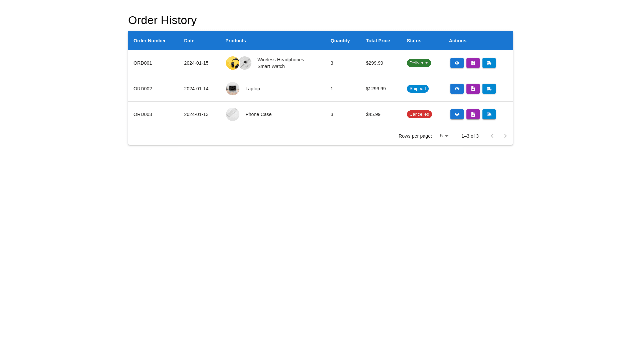Viewport: 641px width, 360px height.
Task: Track shipment for order ORD002
Action: click(x=489, y=89)
